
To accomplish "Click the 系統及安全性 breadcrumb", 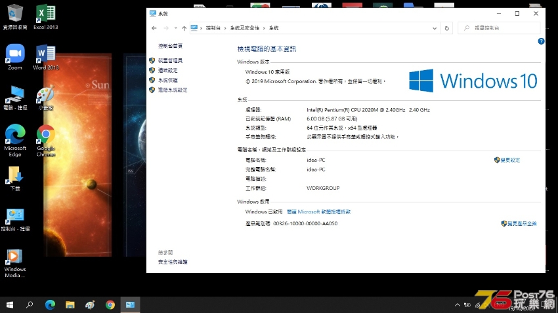I will coord(245,28).
